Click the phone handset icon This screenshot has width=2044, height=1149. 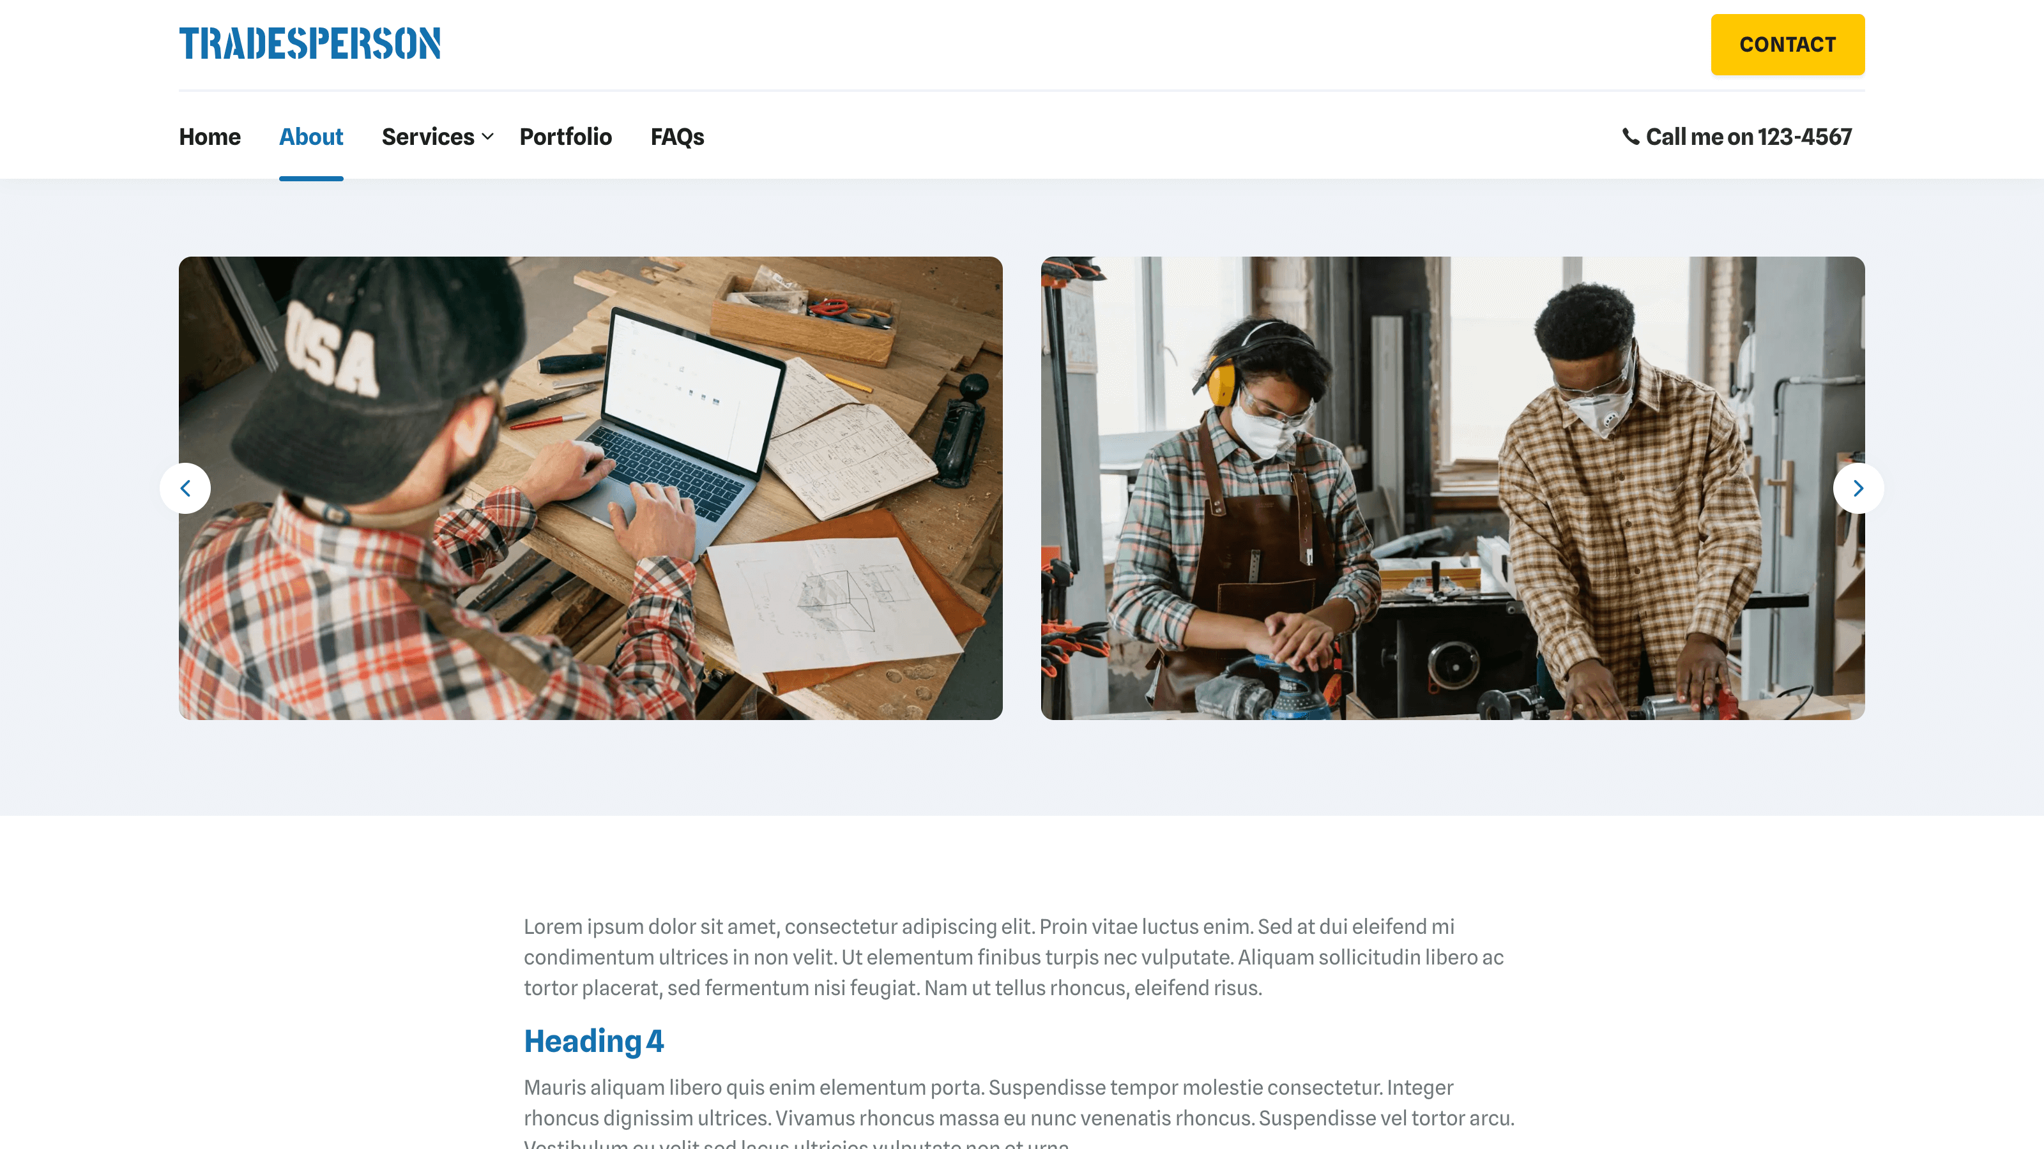coord(1630,137)
